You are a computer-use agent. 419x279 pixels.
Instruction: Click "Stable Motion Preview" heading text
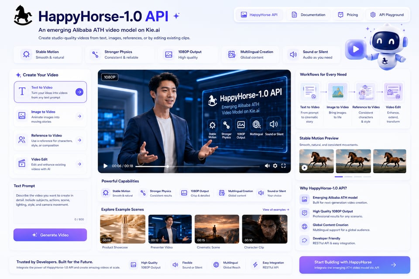pyautogui.click(x=319, y=138)
